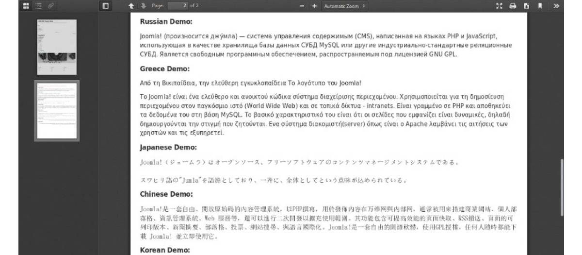
Task: Zoom in with the plus button
Action: [314, 6]
